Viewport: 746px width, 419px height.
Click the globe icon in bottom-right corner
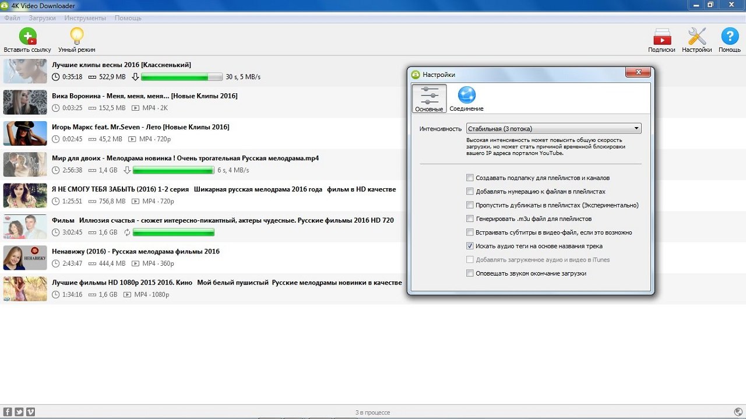coord(738,412)
